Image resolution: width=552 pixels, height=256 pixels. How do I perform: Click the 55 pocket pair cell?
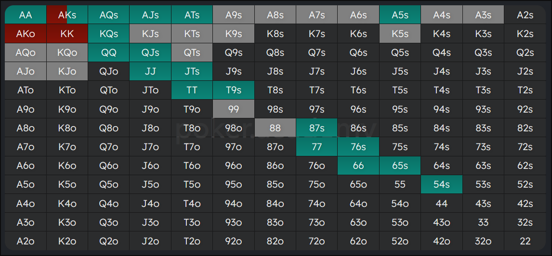tap(400, 184)
